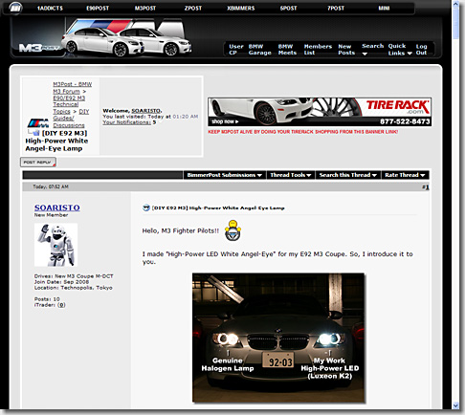Click 'Today, 07:52 AM' post timestamp
This screenshot has width=465, height=415.
51,186
